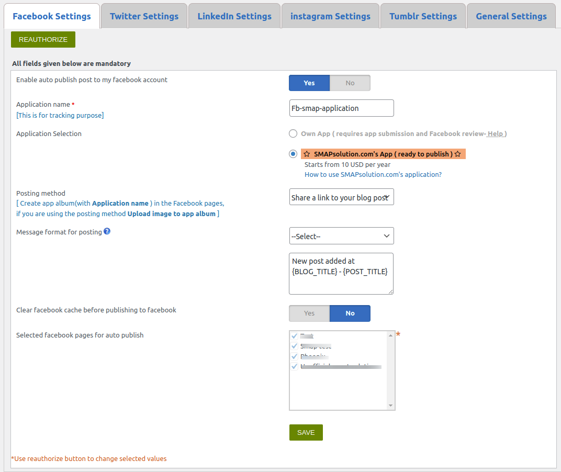This screenshot has height=472, width=561.
Task: Open the instagram Settings tab
Action: point(330,16)
